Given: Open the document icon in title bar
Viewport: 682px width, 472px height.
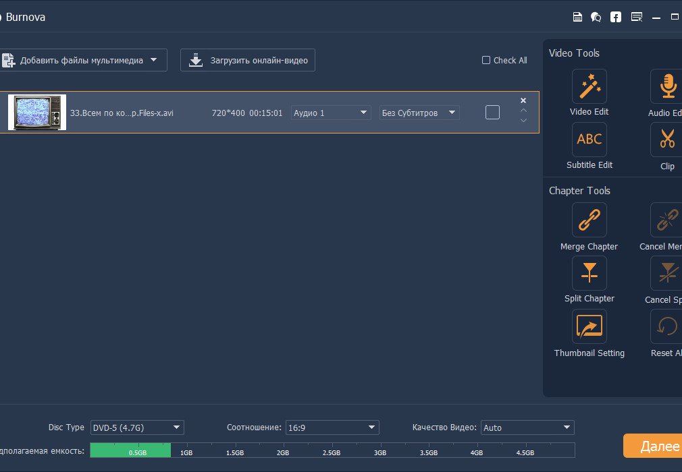Looking at the screenshot, I should (577, 17).
